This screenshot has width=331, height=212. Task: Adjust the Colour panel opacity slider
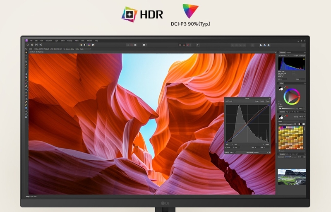(x=289, y=108)
